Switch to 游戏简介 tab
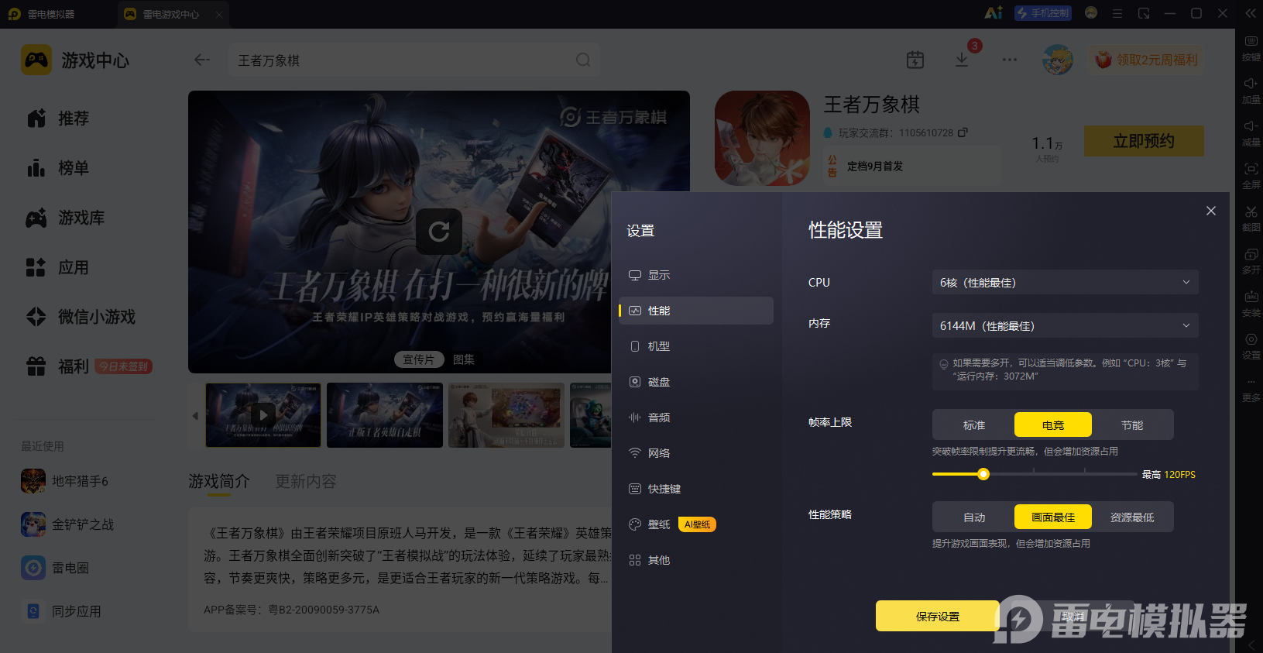The width and height of the screenshot is (1263, 653). (219, 481)
